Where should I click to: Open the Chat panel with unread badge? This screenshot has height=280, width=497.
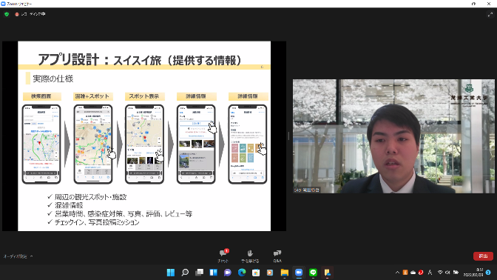(x=223, y=256)
